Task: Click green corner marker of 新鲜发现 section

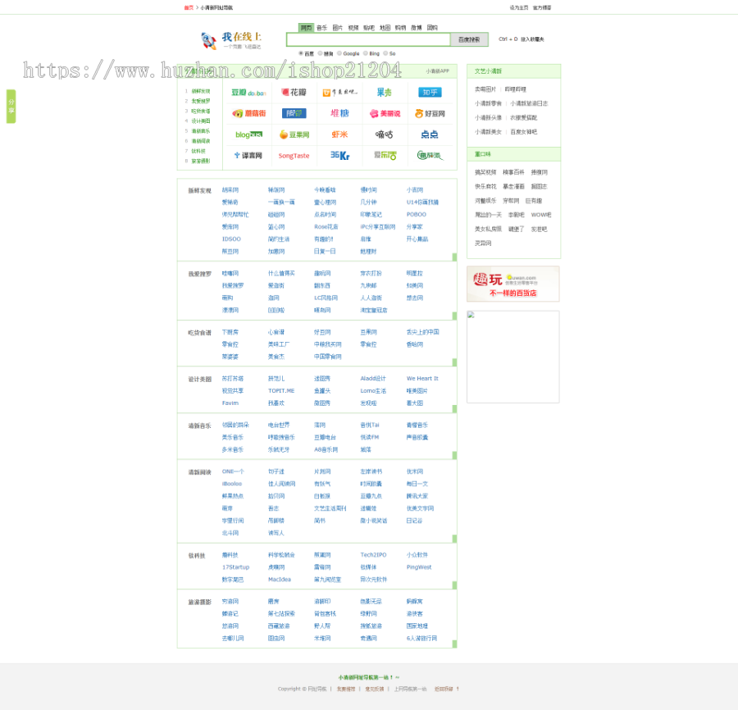Action: point(454,257)
